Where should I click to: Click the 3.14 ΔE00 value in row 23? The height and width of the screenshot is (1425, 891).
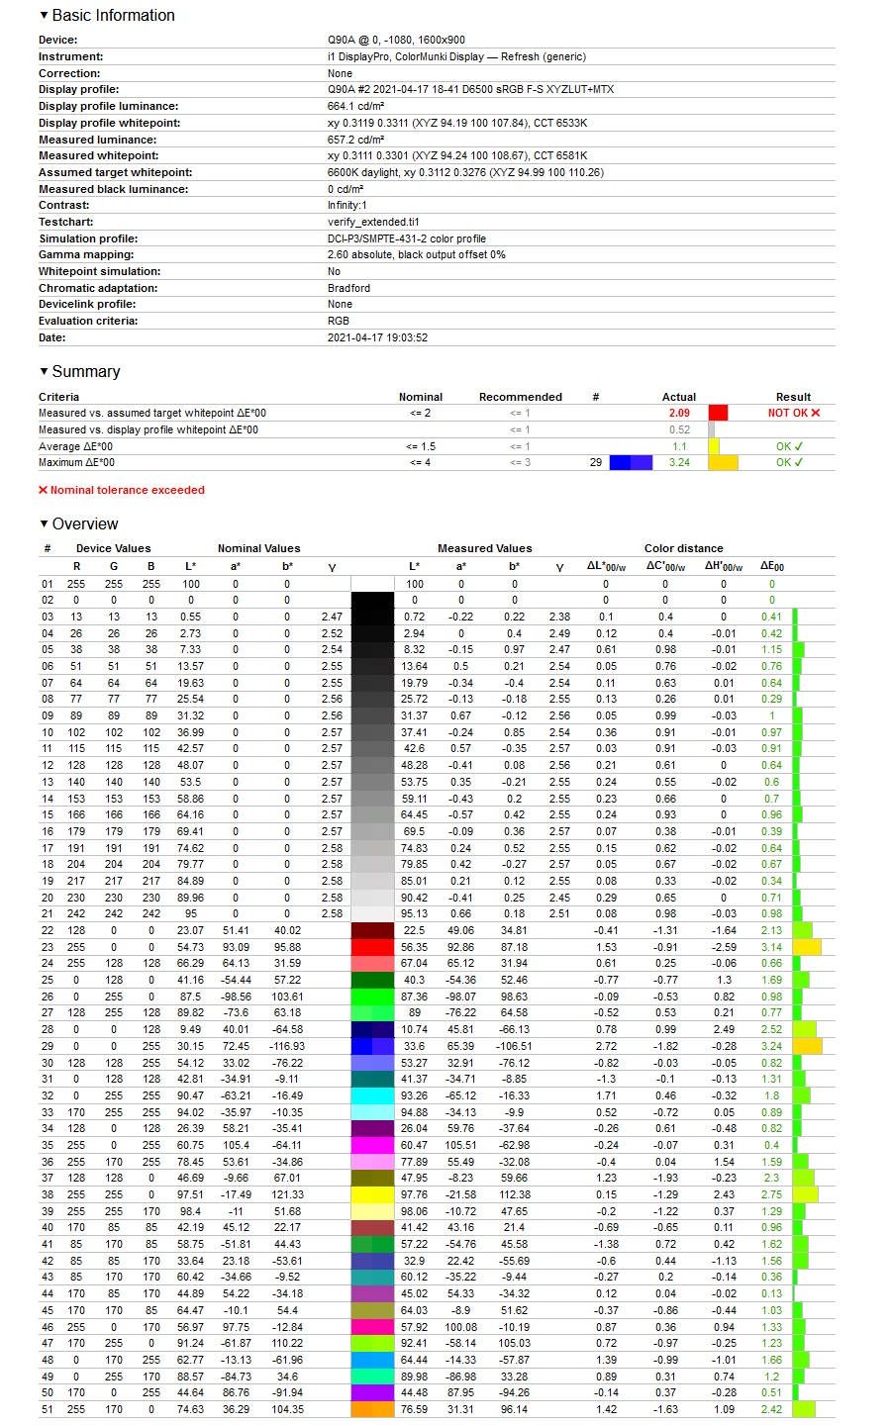coord(772,947)
